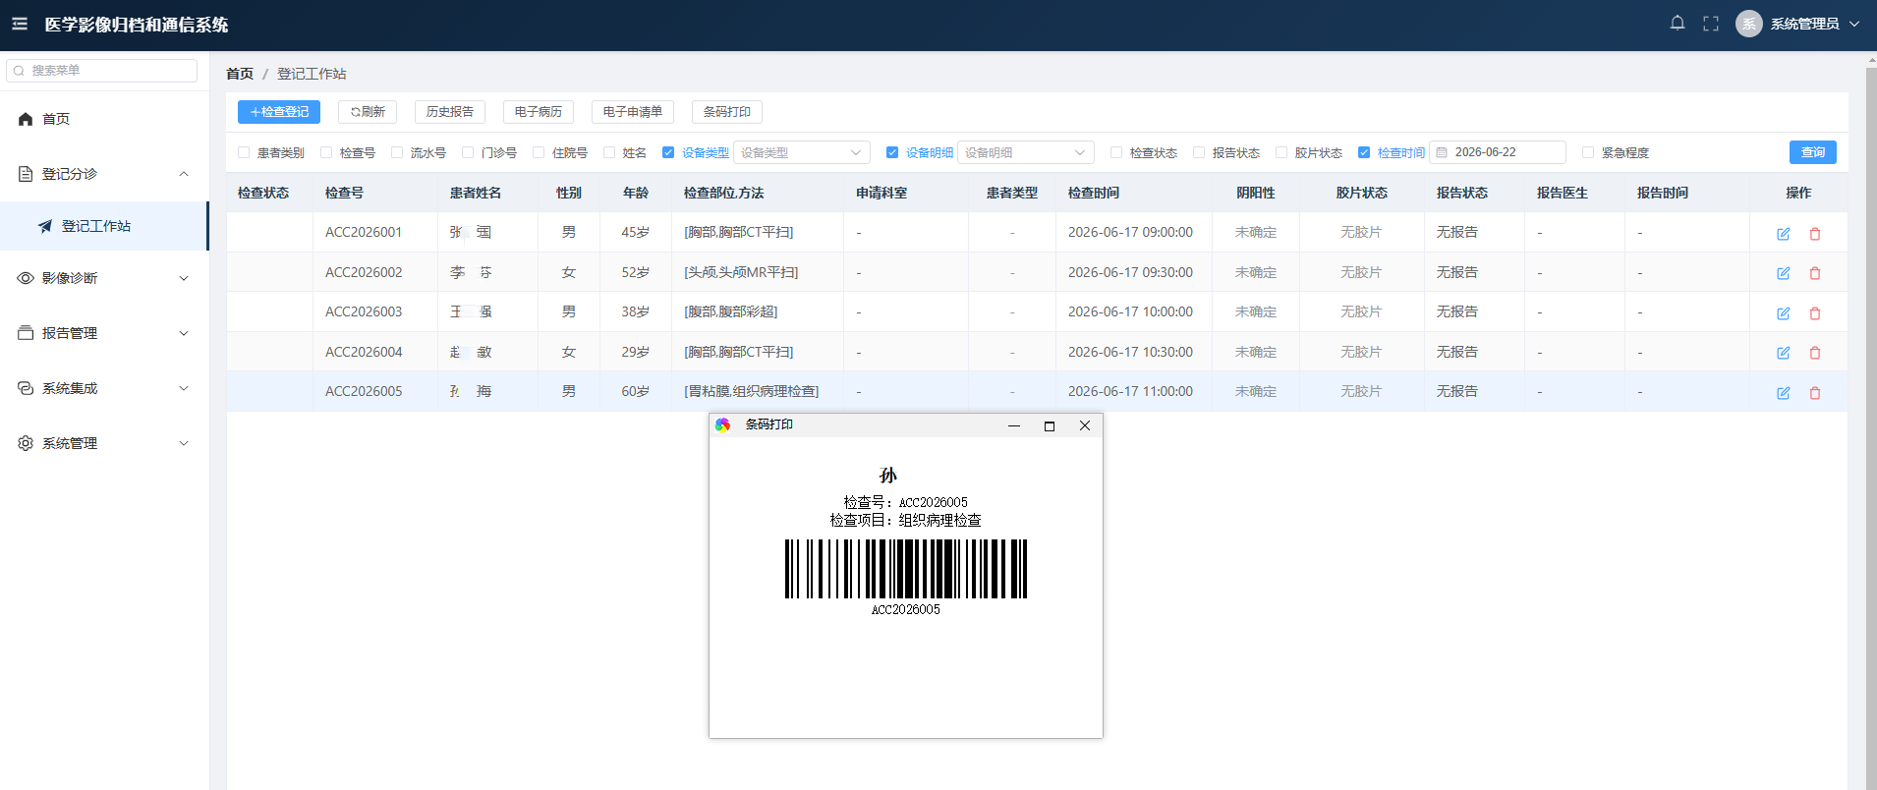Click the 条码打印 window app icon
Viewport: 1877px width, 790px height.
[723, 425]
